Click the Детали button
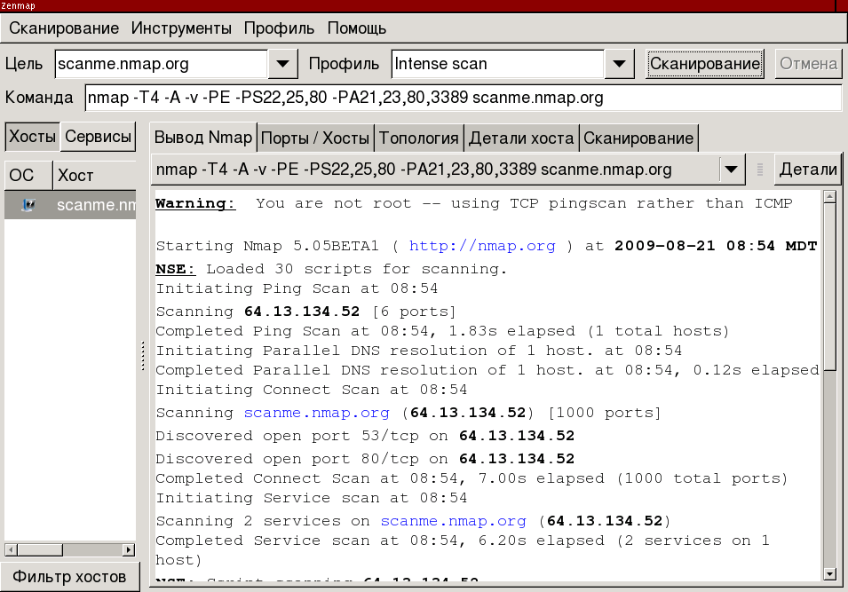Image resolution: width=848 pixels, height=592 pixels. pyautogui.click(x=808, y=170)
